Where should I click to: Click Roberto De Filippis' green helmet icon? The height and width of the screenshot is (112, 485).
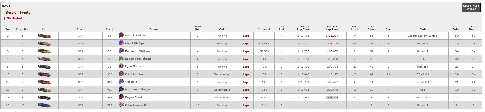[x=121, y=58]
